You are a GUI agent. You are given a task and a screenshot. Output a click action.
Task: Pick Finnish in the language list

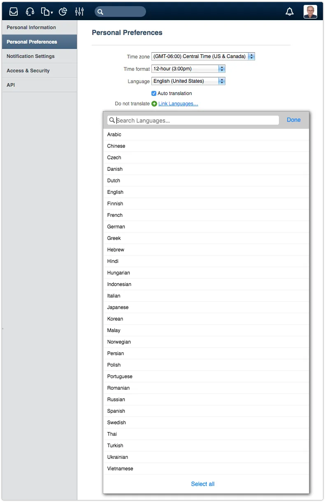(x=206, y=204)
